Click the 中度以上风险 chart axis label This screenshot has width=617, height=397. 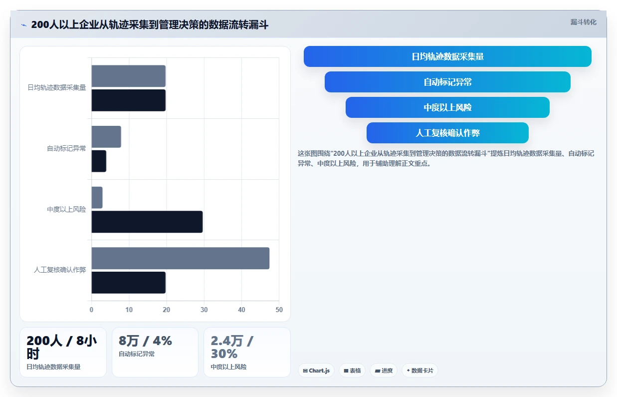66,210
